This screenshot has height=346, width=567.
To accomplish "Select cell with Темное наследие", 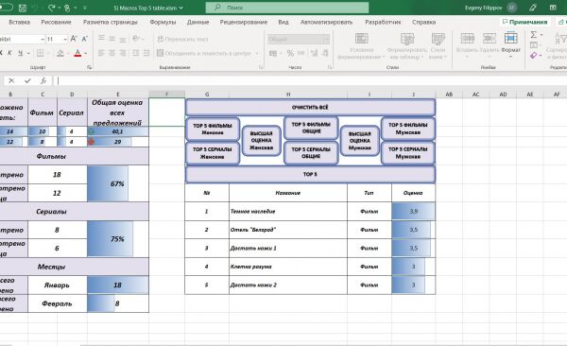I will pyautogui.click(x=288, y=212).
